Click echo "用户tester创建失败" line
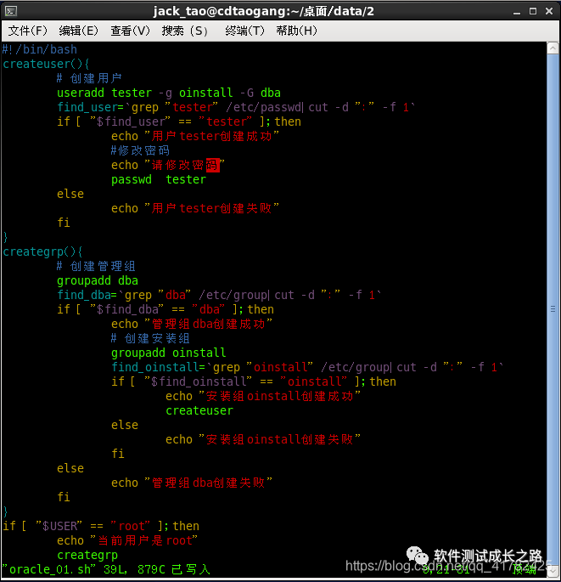This screenshot has width=561, height=582. pyautogui.click(x=195, y=208)
